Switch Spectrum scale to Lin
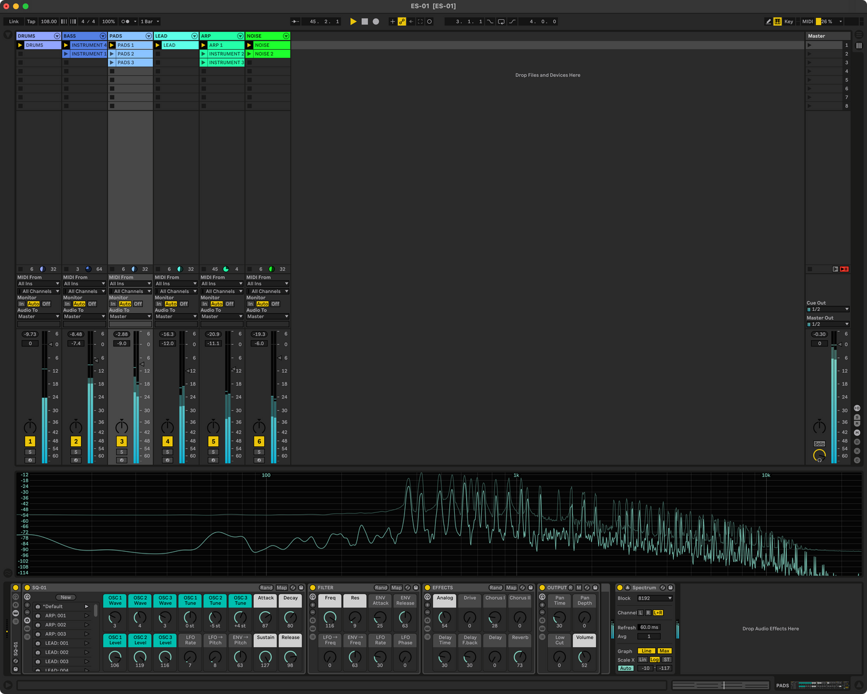Screen dimensions: 867x694 [643, 659]
